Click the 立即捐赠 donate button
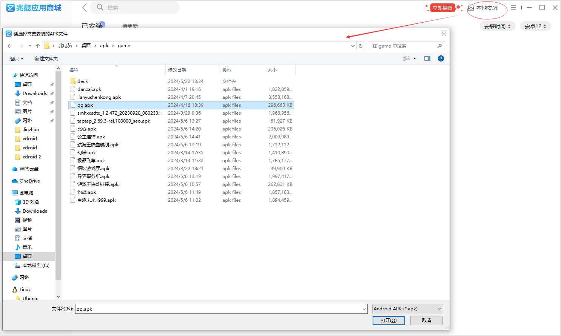Screen dimensions: 561x336 (442, 8)
